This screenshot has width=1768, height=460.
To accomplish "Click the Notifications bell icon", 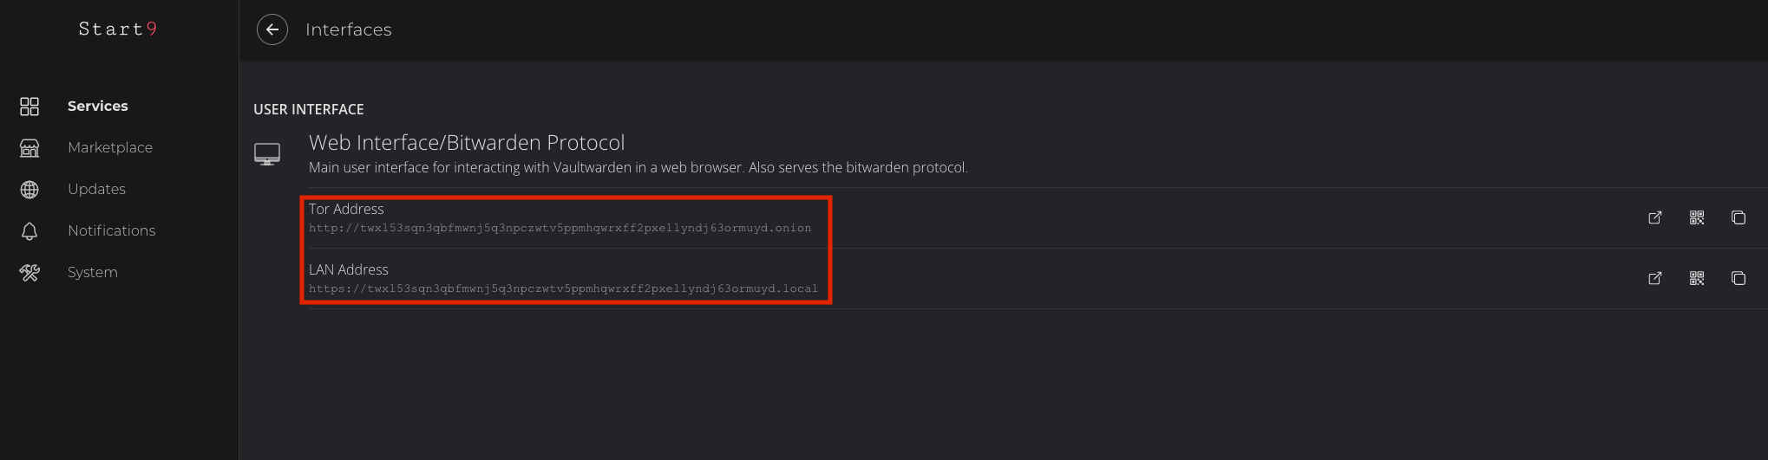I will pyautogui.click(x=29, y=231).
